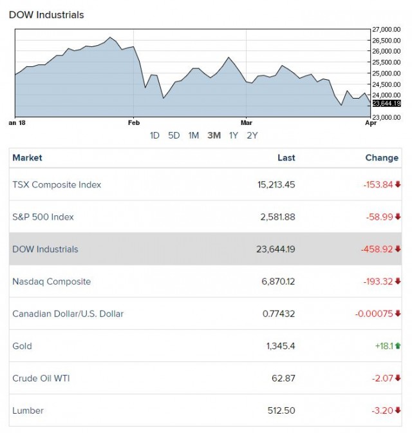Open S&P 500 Index market
Screen dimensions: 412x433
point(43,217)
